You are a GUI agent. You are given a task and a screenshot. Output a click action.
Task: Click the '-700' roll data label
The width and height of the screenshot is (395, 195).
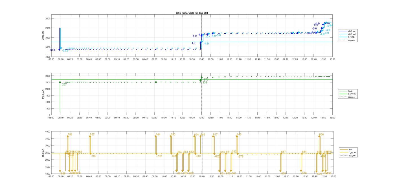[x=93, y=156]
